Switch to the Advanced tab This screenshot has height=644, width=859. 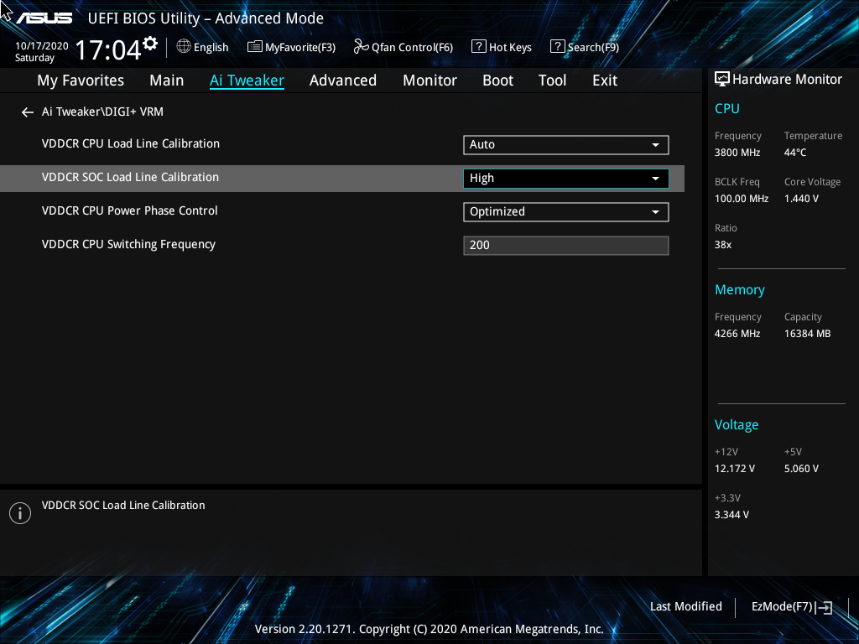pos(343,80)
